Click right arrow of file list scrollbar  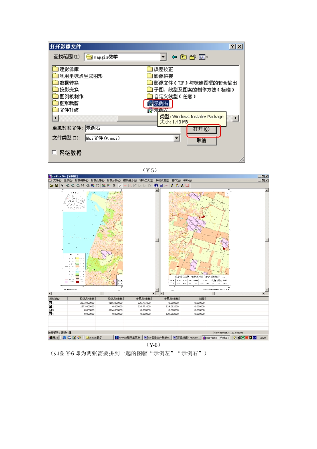coord(236,118)
